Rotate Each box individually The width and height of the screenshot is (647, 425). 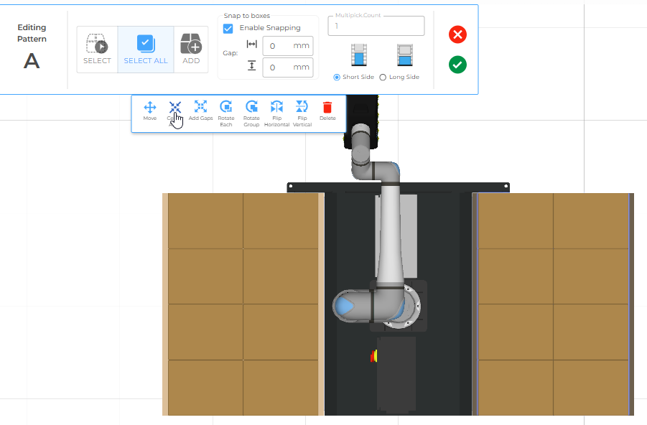click(x=226, y=113)
